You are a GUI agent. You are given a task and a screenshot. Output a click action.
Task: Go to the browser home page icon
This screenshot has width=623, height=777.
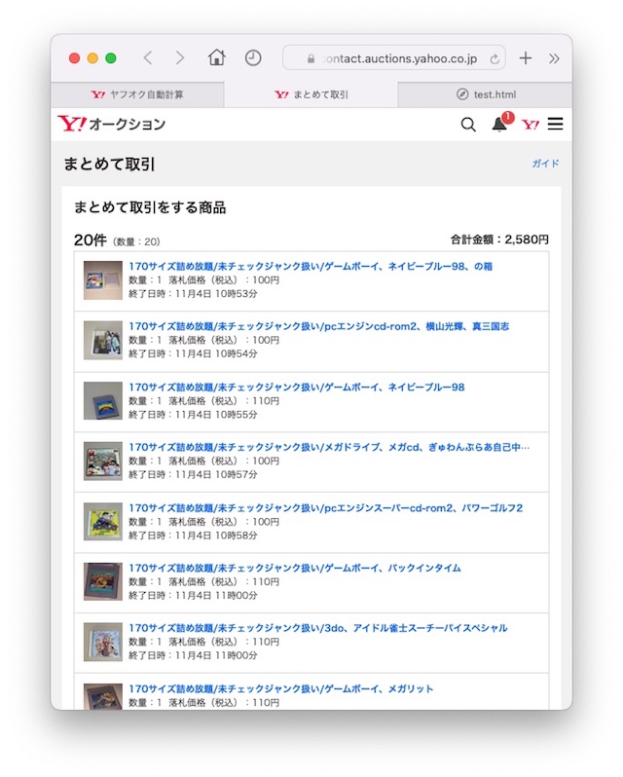click(216, 58)
